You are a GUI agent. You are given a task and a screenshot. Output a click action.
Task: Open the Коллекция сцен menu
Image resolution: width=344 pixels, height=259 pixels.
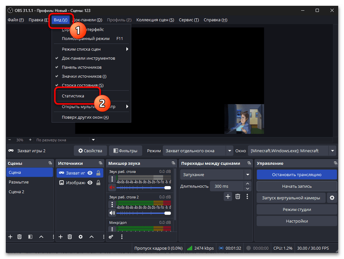point(155,20)
